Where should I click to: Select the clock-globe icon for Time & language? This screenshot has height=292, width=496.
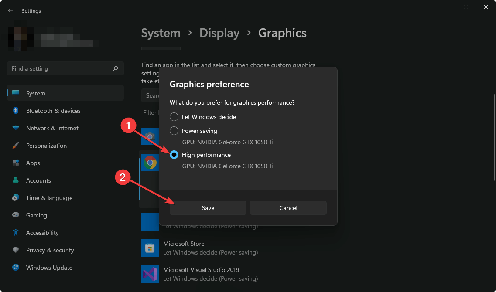click(16, 198)
